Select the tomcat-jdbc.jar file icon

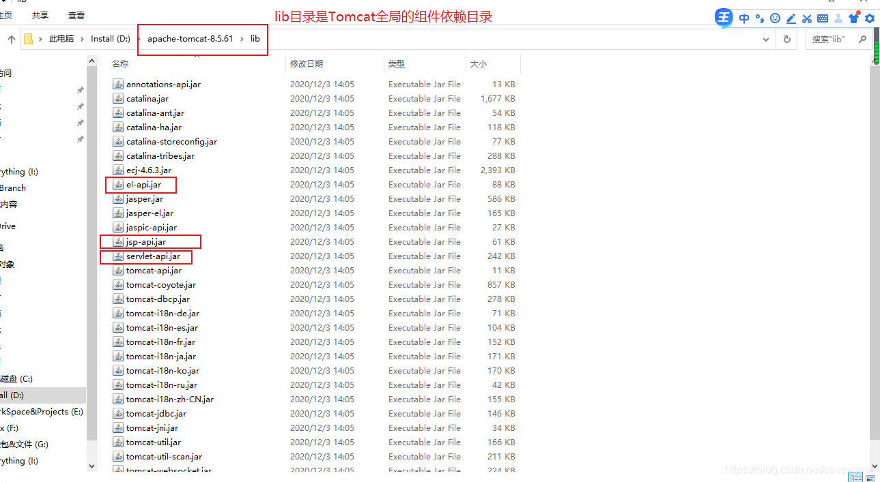(x=118, y=414)
